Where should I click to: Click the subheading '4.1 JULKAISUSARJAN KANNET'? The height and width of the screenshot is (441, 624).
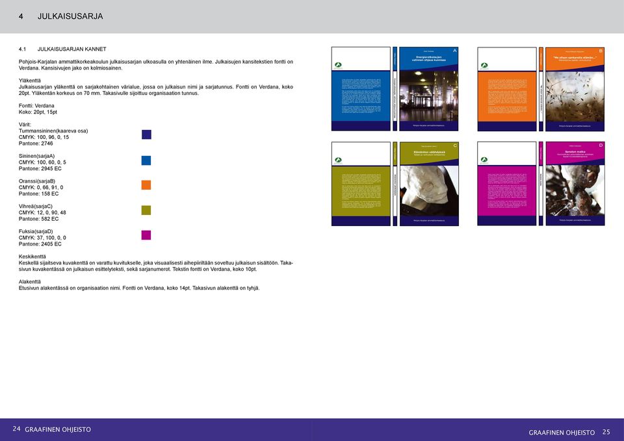click(x=62, y=49)
